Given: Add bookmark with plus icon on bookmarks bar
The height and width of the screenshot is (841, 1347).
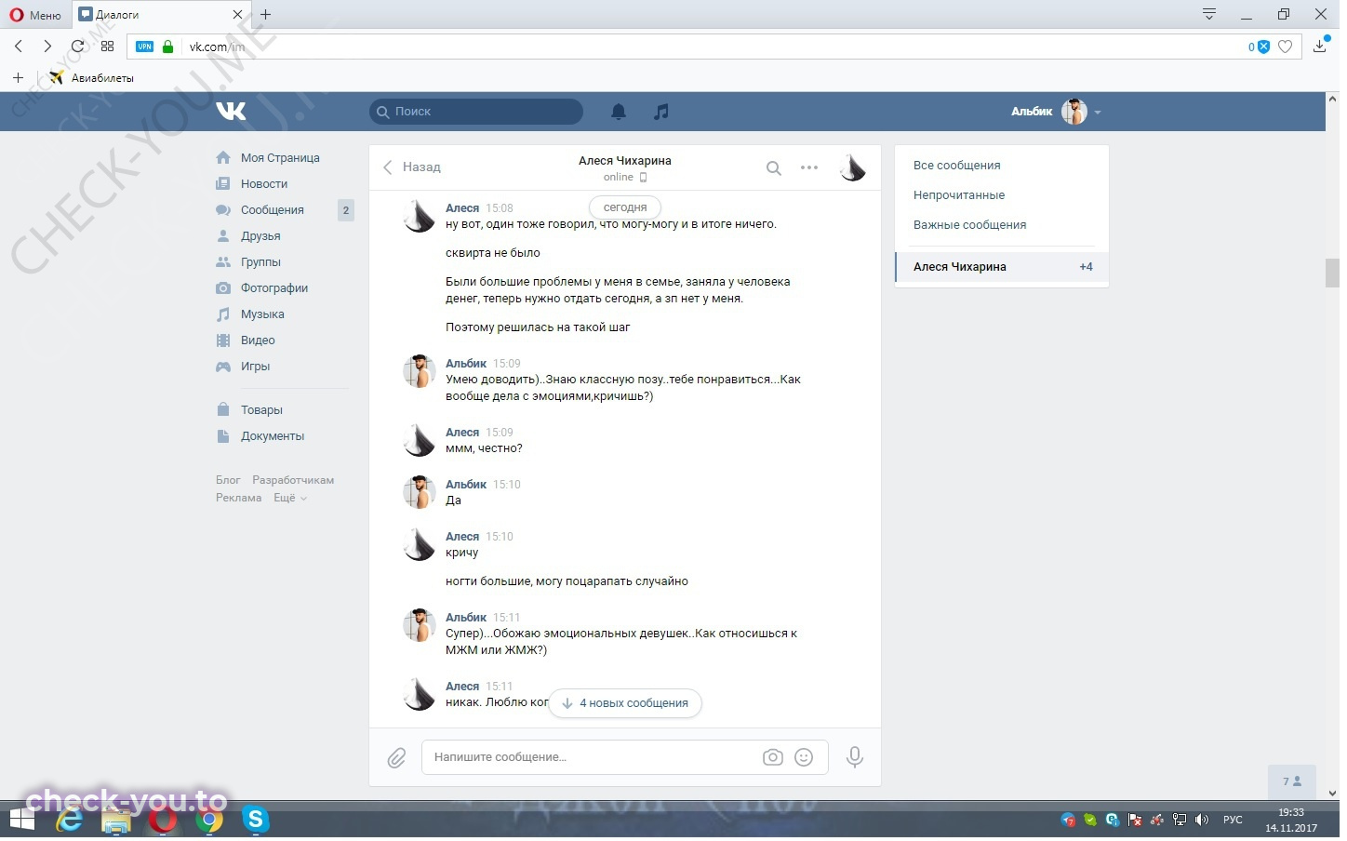Looking at the screenshot, I should (19, 78).
